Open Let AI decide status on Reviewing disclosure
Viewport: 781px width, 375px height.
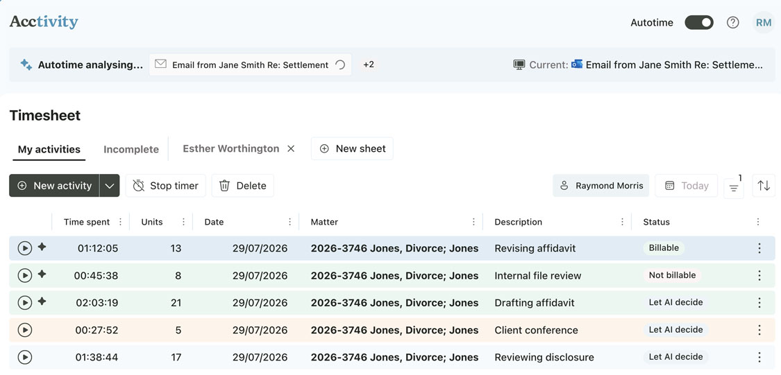(675, 356)
